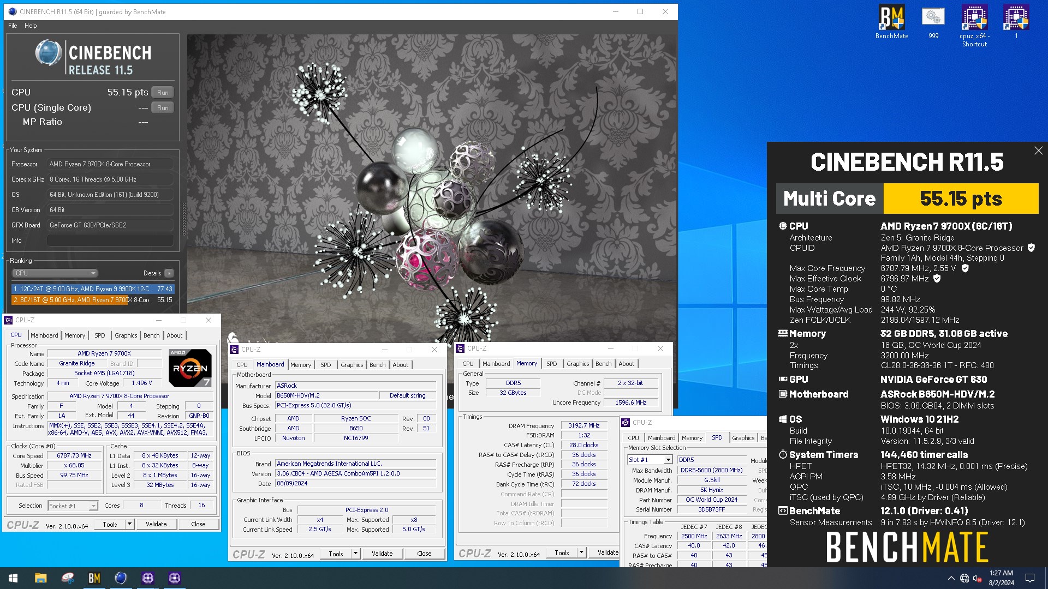Close the BenchMate result panel
Image resolution: width=1048 pixels, height=589 pixels.
pos(1038,151)
